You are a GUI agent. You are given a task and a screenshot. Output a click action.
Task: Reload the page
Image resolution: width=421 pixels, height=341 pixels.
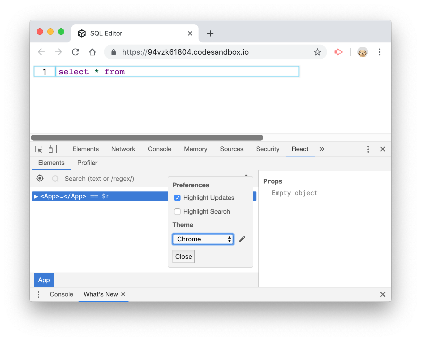[x=75, y=52]
